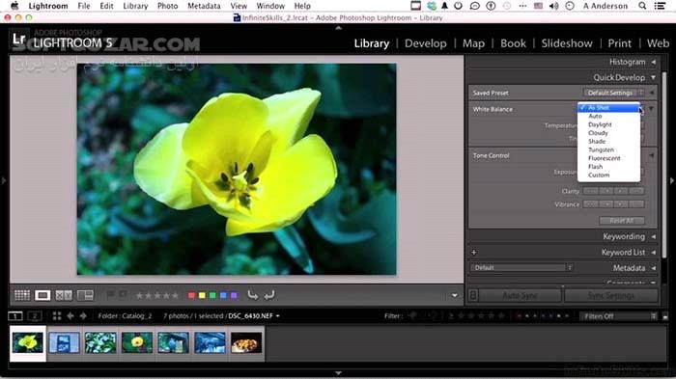Set flag as picked in toolbar
This screenshot has width=676, height=379.
111,295
